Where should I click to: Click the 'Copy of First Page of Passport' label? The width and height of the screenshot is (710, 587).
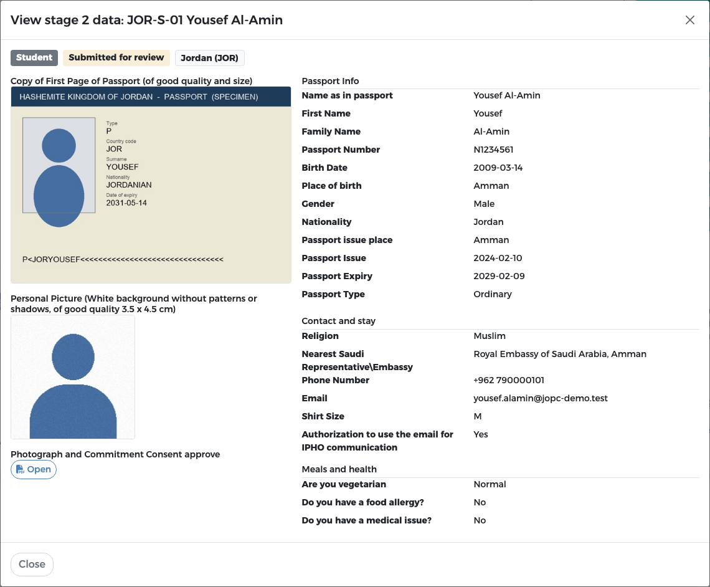131,81
